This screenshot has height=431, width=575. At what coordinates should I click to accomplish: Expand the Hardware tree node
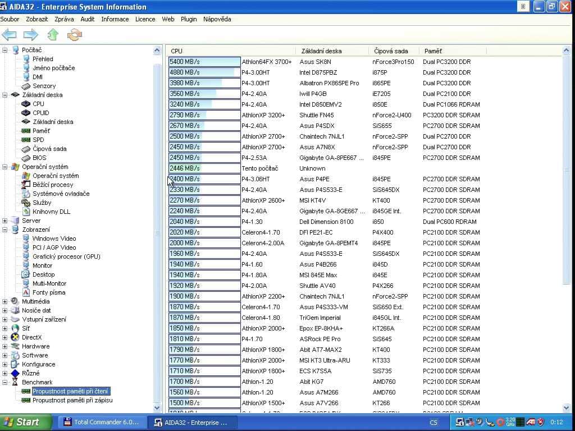point(4,346)
